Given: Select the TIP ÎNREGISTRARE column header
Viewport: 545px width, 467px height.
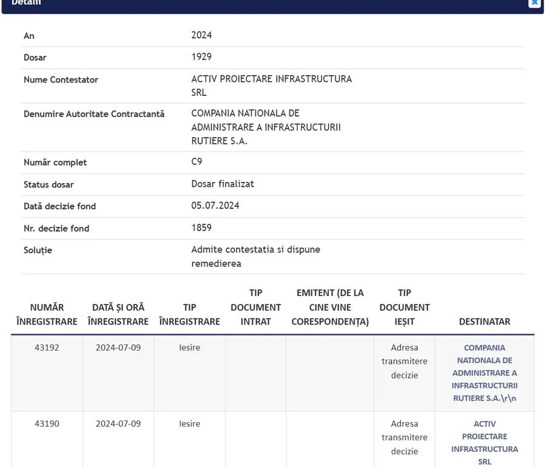Looking at the screenshot, I should click(190, 314).
